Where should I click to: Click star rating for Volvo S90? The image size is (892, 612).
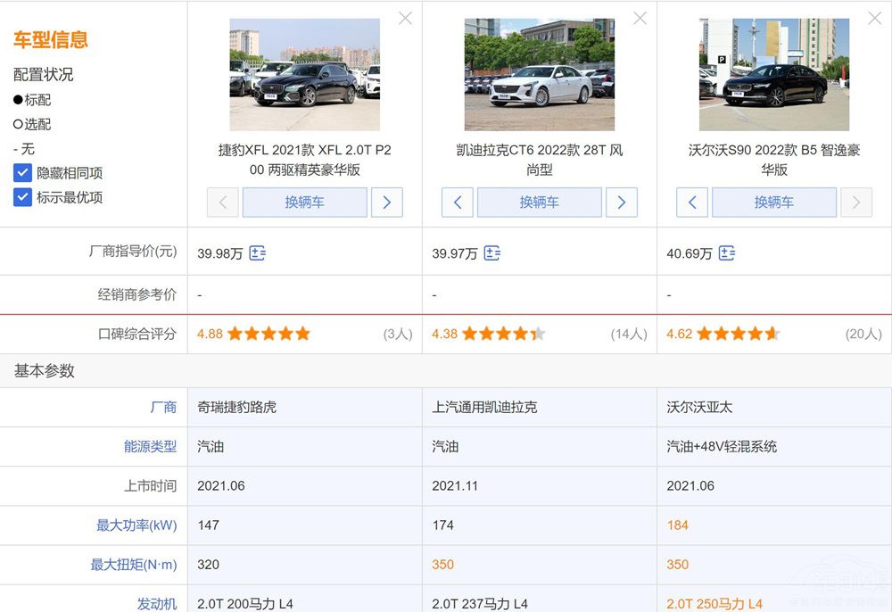point(738,334)
